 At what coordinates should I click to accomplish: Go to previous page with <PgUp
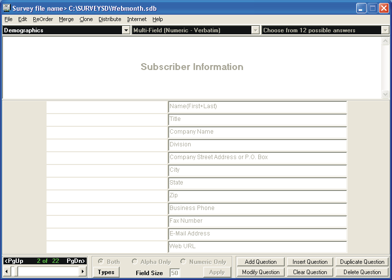coord(14,261)
